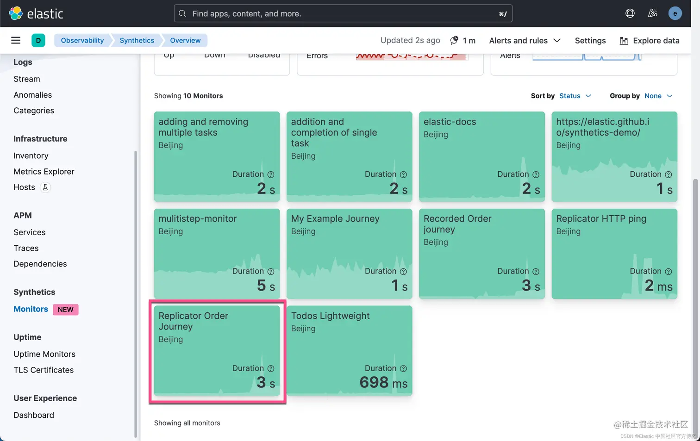Click Duration help icon on multiple tasks card
This screenshot has width=700, height=441.
tap(271, 174)
